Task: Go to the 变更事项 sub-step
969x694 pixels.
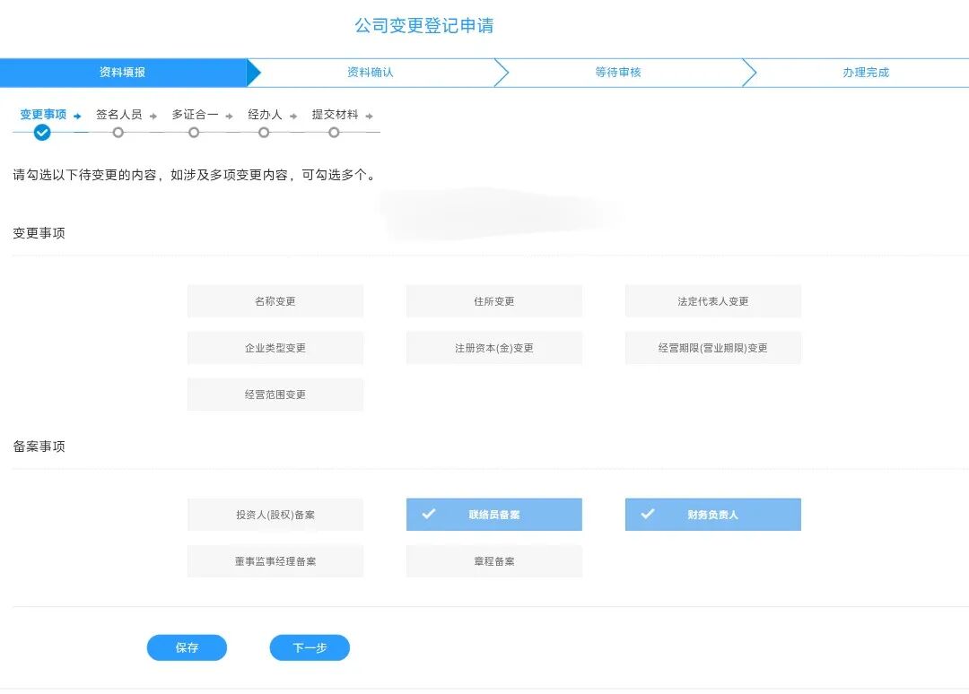Action: pyautogui.click(x=43, y=114)
